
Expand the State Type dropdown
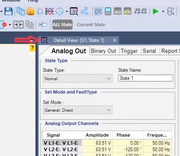(78, 79)
